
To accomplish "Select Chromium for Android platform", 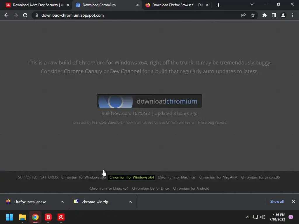I will 191,188.
